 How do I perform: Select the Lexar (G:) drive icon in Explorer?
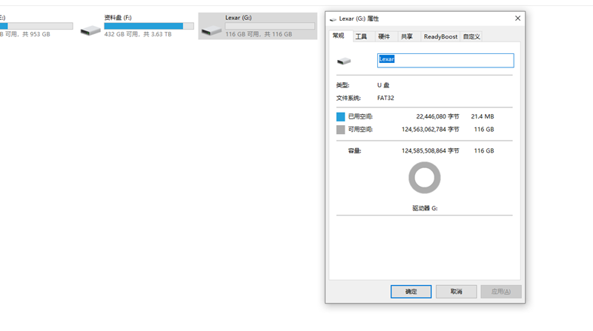[211, 30]
